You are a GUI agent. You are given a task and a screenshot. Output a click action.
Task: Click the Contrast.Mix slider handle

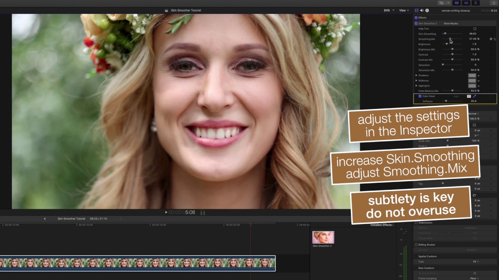pos(452,59)
